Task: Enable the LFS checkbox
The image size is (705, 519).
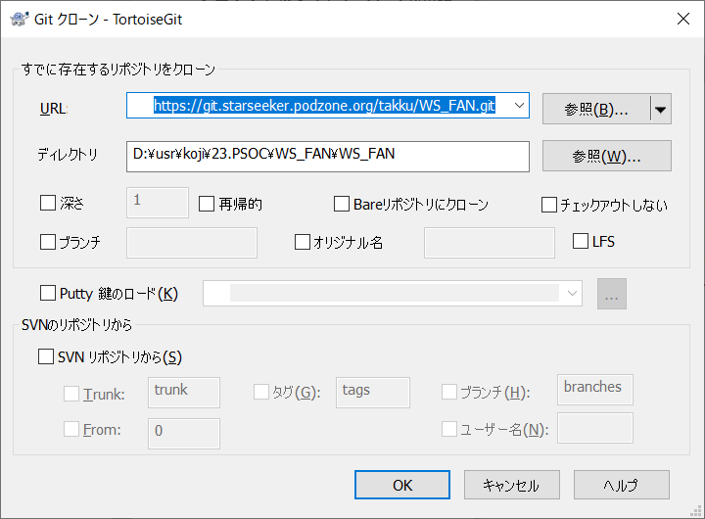Action: coord(581,241)
